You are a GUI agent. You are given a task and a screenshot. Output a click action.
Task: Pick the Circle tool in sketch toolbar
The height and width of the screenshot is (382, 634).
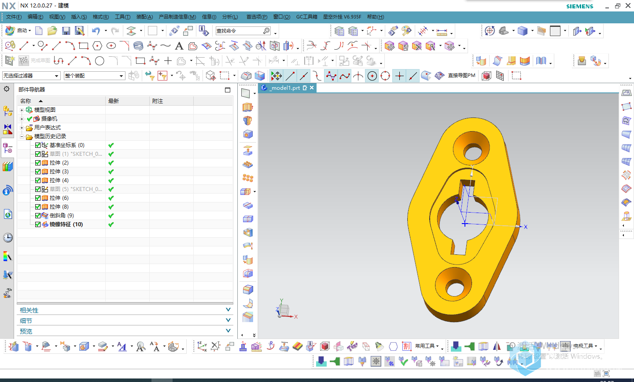point(100,61)
